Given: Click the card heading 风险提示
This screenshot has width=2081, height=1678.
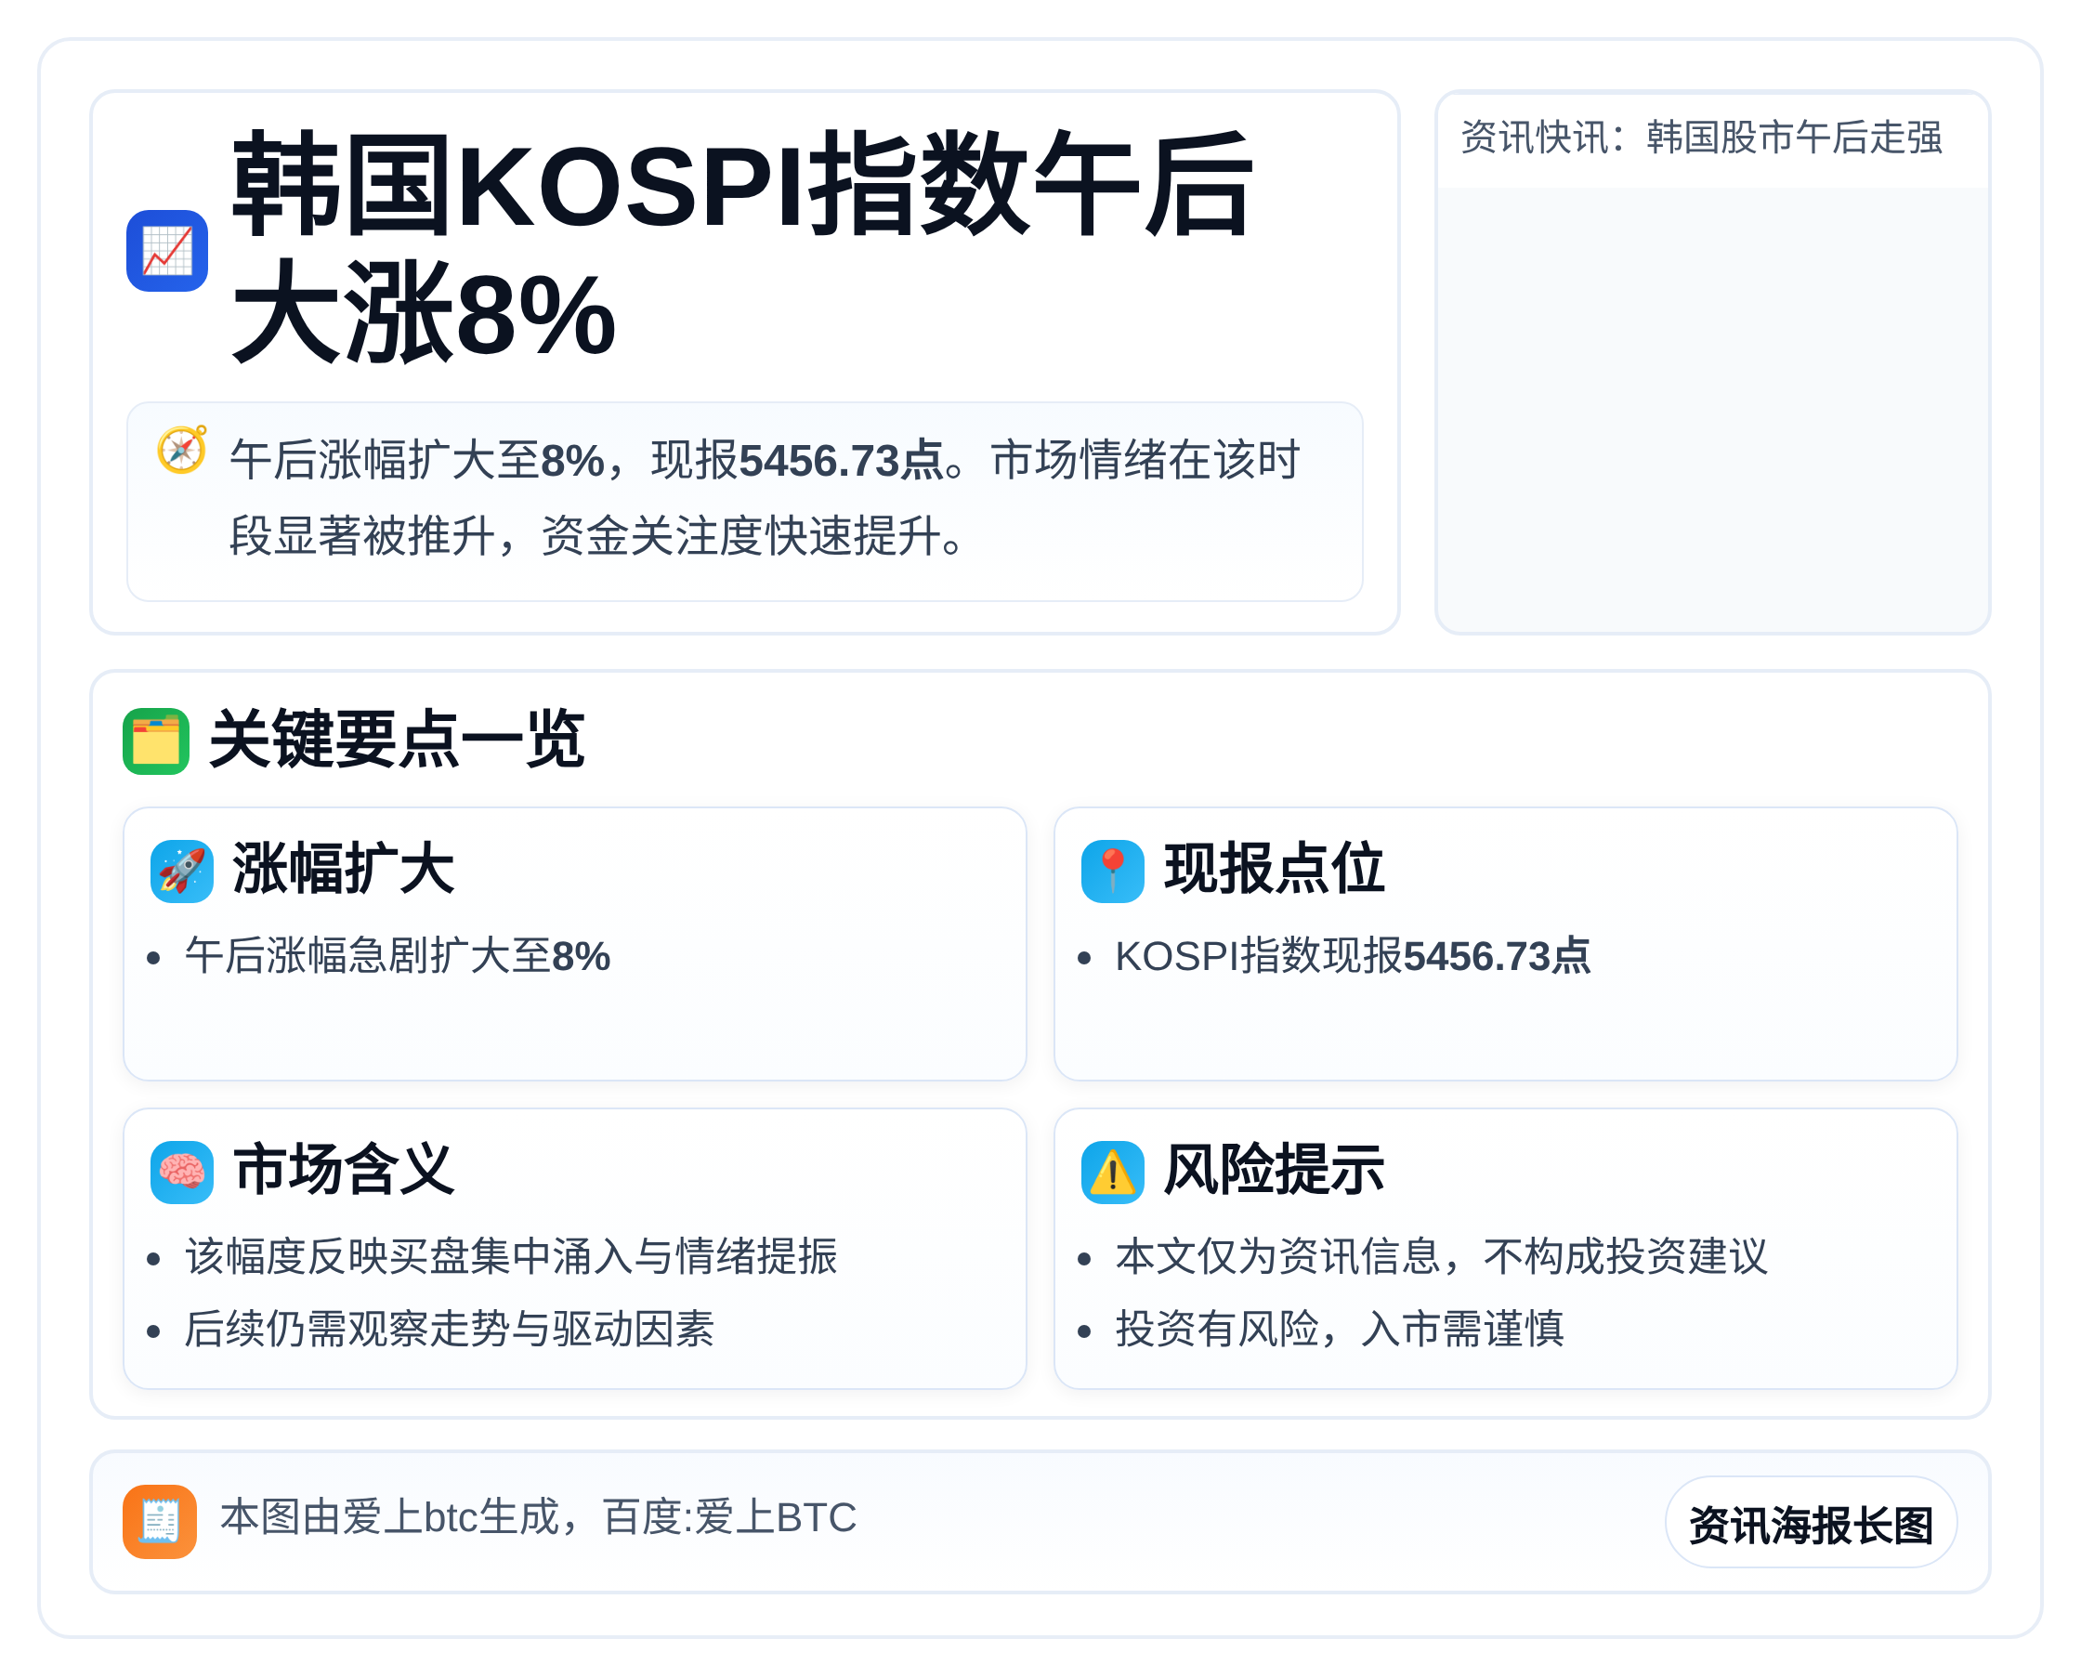Looking at the screenshot, I should pyautogui.click(x=1274, y=1171).
